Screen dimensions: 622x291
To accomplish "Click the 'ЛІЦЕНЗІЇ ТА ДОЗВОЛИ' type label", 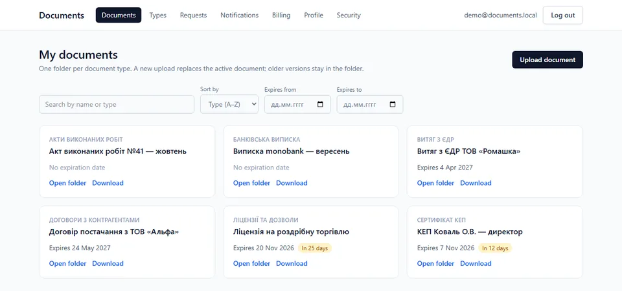I will tap(266, 220).
